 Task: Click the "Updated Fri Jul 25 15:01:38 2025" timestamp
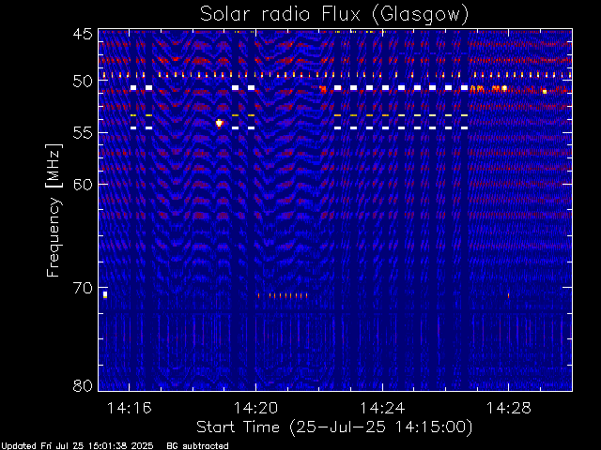(77, 446)
